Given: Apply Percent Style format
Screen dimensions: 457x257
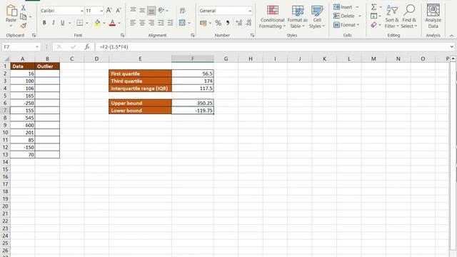Looking at the screenshot, I should 218,23.
